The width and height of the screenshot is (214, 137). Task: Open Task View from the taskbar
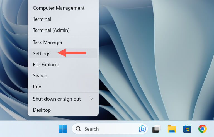[x=157, y=129]
